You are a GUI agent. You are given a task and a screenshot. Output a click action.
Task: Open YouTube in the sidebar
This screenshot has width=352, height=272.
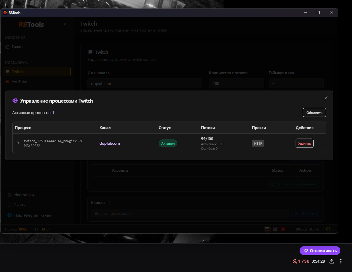point(19,82)
